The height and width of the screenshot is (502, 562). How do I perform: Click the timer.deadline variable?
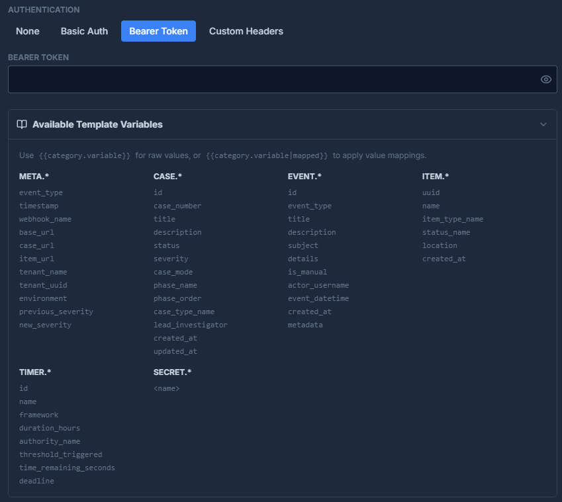point(36,481)
